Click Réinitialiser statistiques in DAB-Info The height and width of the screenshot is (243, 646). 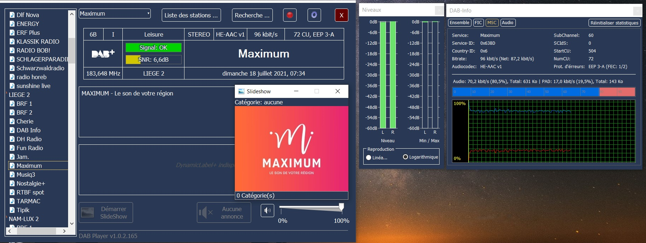coord(614,23)
